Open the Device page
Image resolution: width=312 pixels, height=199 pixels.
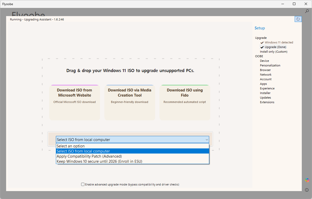264,61
